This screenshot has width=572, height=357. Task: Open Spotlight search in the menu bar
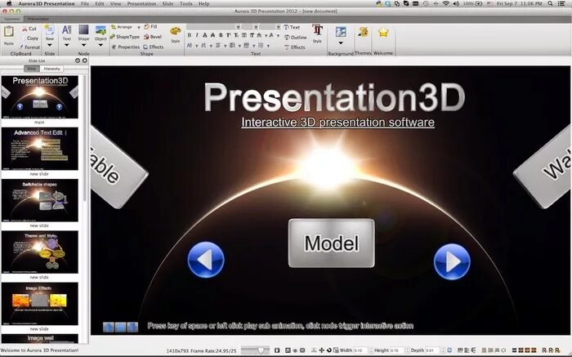point(550,3)
